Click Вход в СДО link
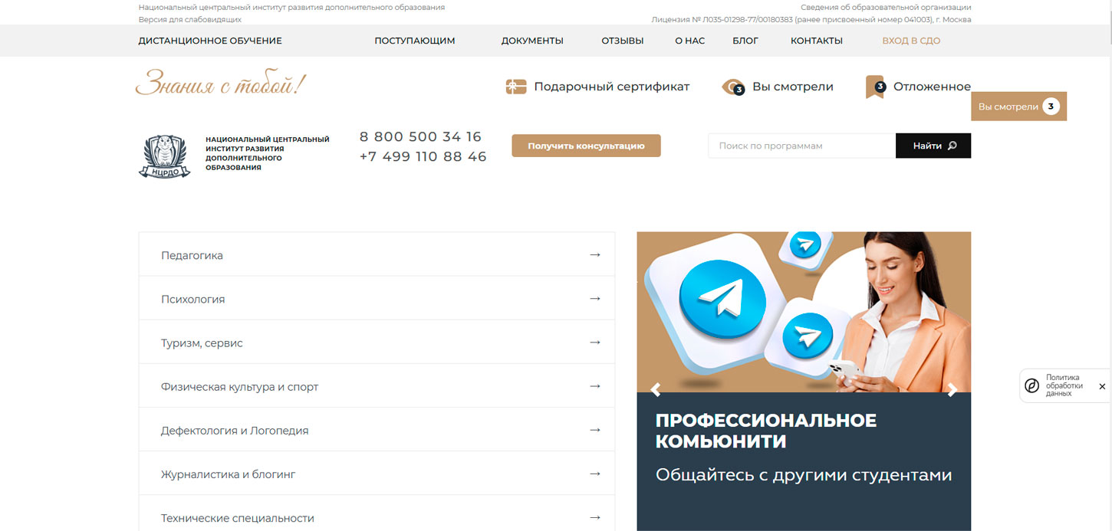The width and height of the screenshot is (1112, 531). click(x=911, y=41)
